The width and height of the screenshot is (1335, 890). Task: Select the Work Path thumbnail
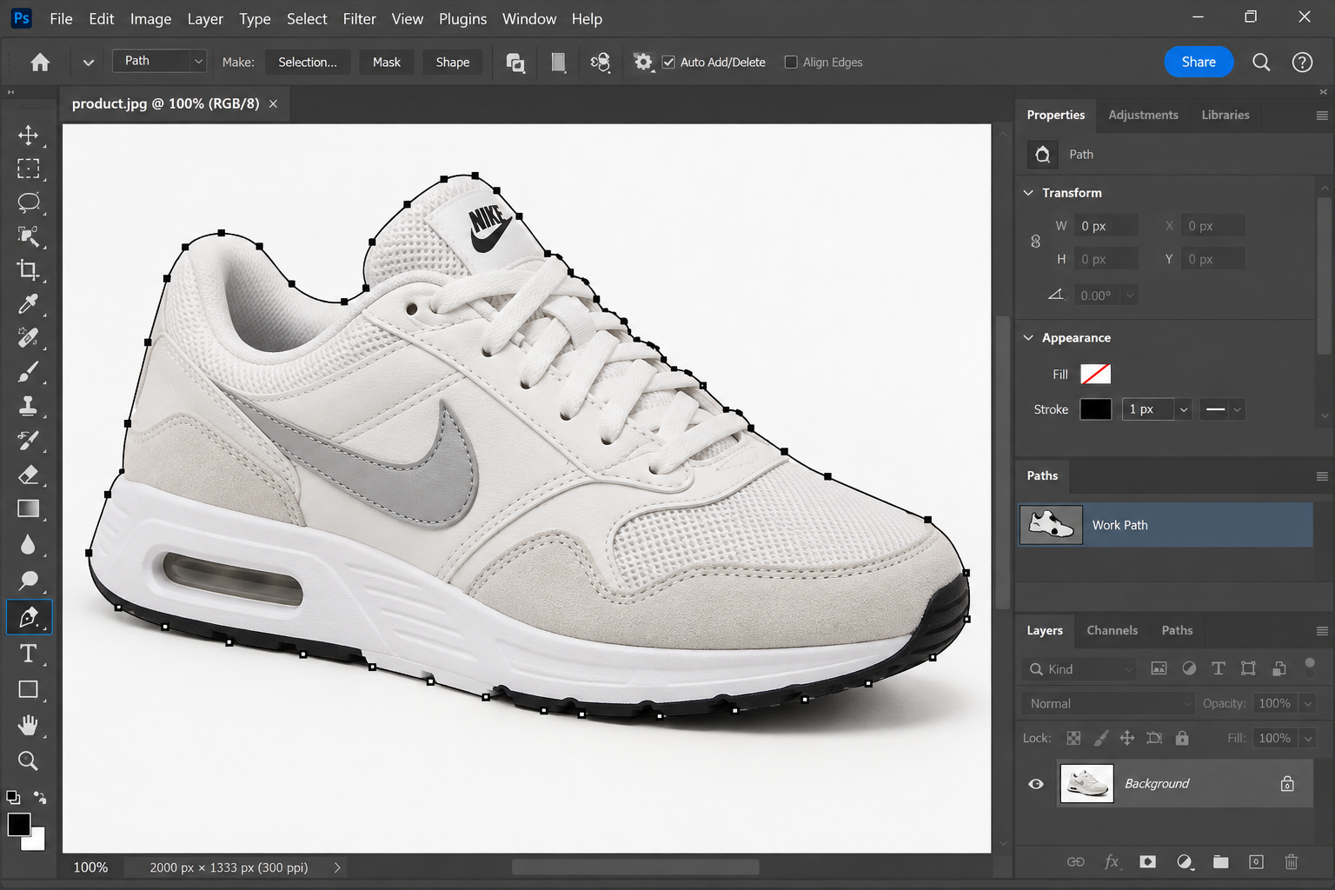[x=1051, y=525]
